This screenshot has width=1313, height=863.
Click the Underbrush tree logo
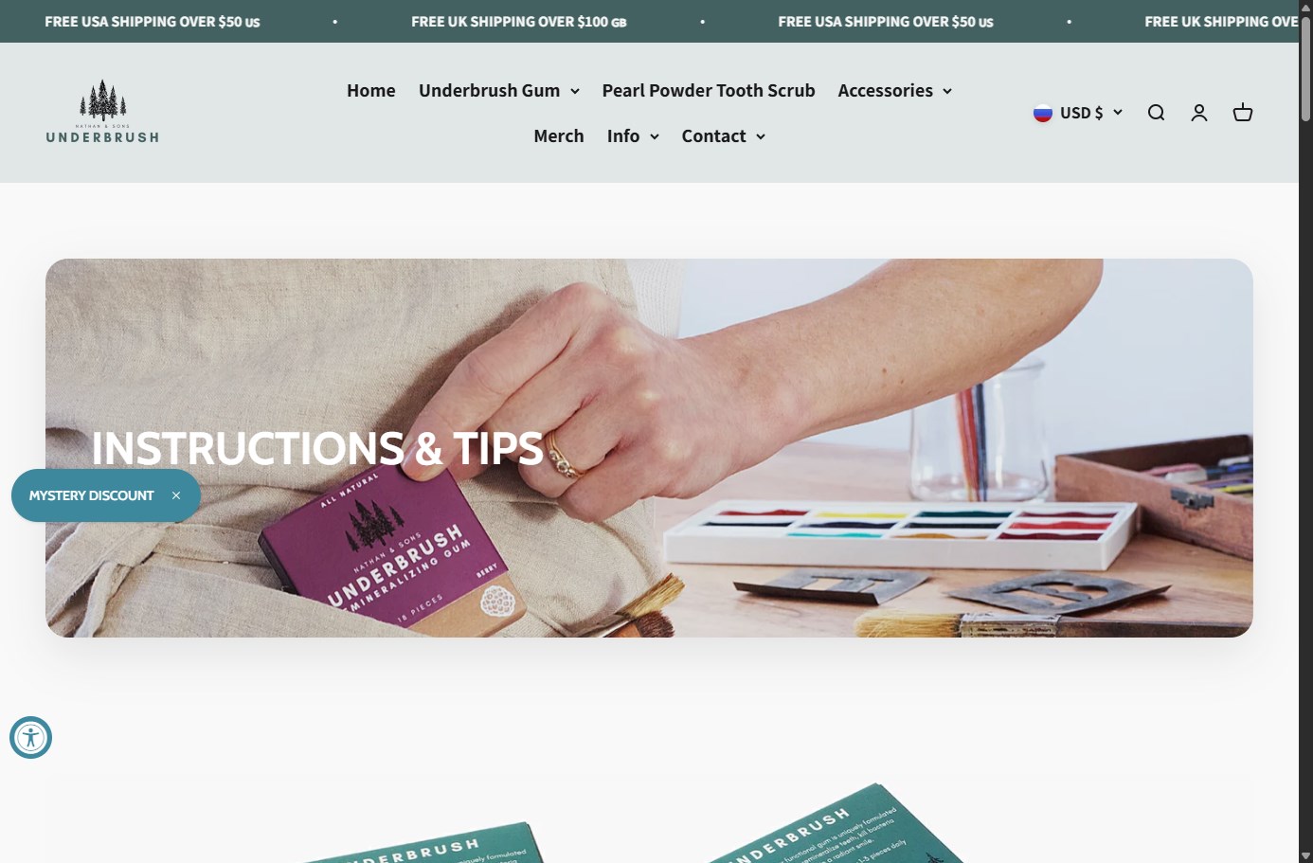[x=102, y=112]
